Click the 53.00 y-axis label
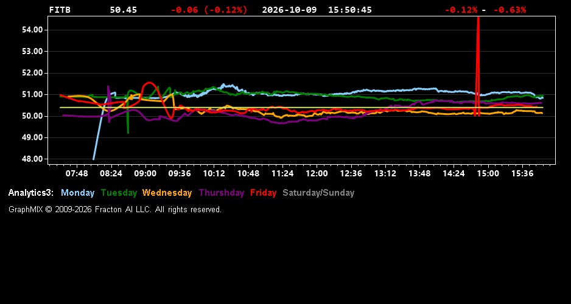This screenshot has width=571, height=304. pos(32,51)
